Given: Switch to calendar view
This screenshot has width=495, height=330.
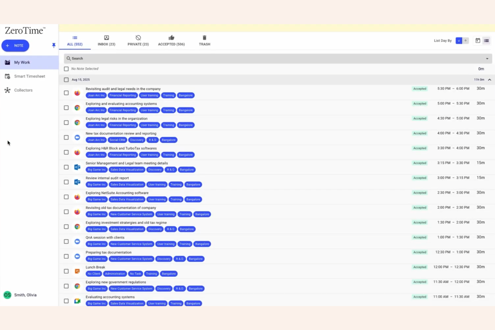Looking at the screenshot, I should pos(478,40).
